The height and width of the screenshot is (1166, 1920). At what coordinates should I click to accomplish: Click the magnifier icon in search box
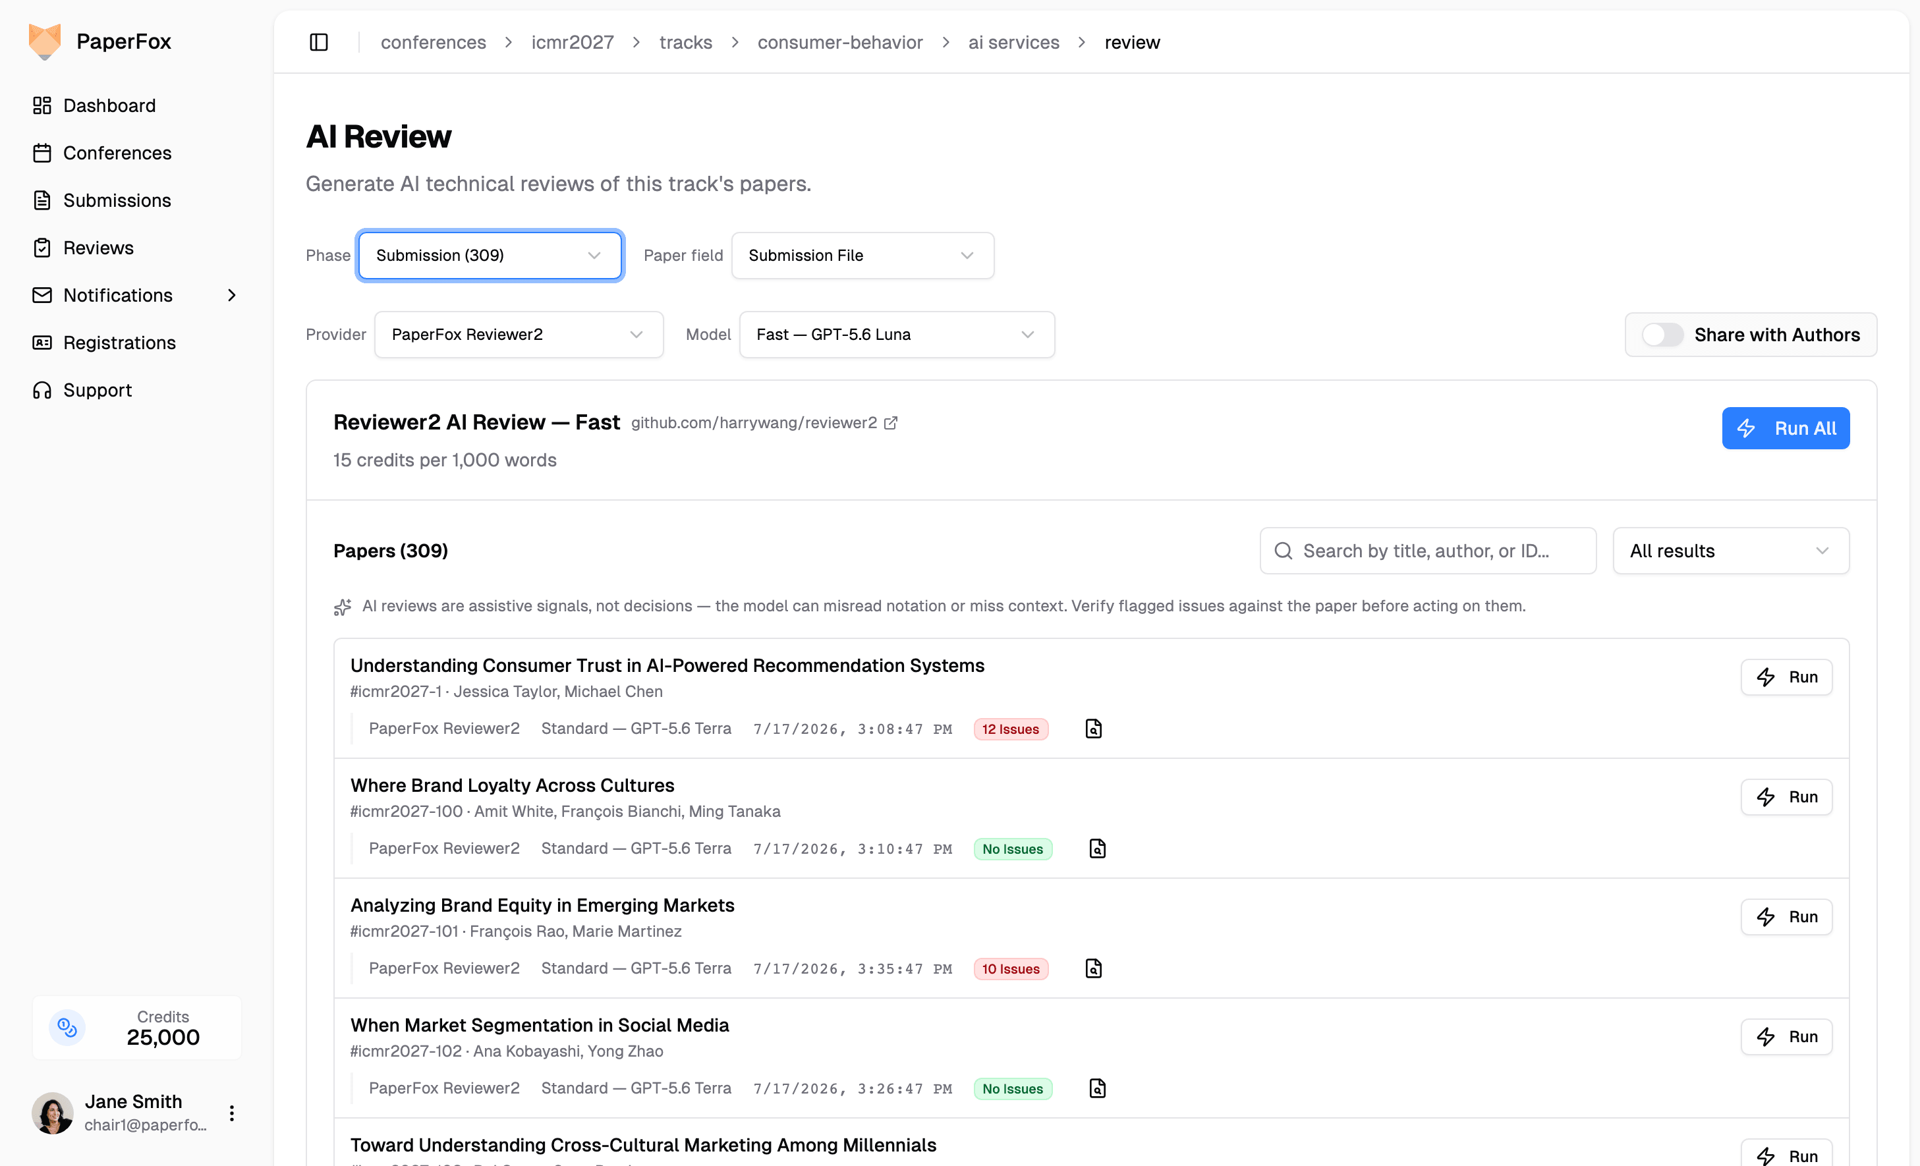tap(1283, 551)
